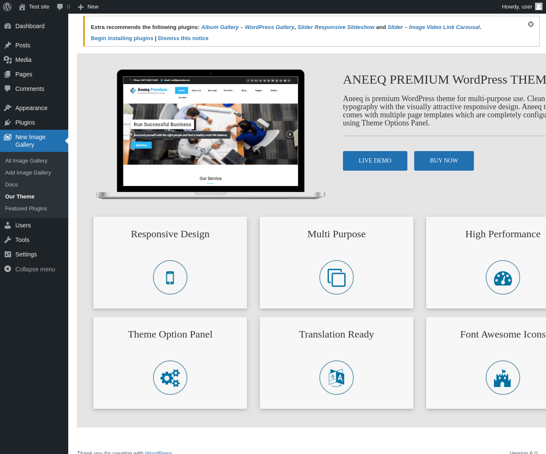Open the Users menu item

click(x=34, y=225)
